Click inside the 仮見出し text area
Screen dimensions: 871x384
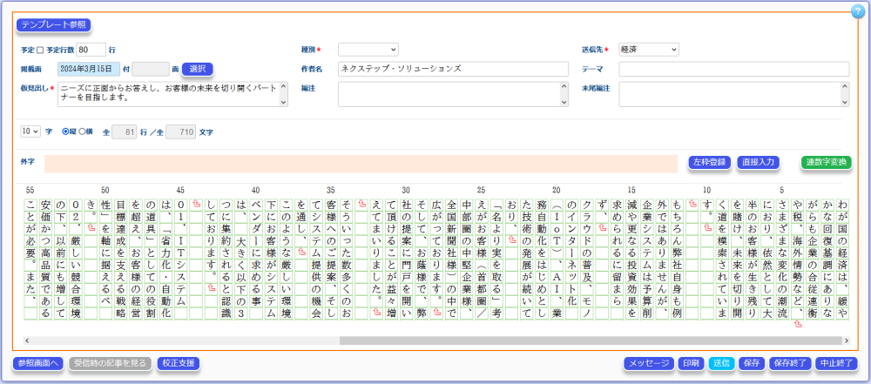tap(168, 94)
